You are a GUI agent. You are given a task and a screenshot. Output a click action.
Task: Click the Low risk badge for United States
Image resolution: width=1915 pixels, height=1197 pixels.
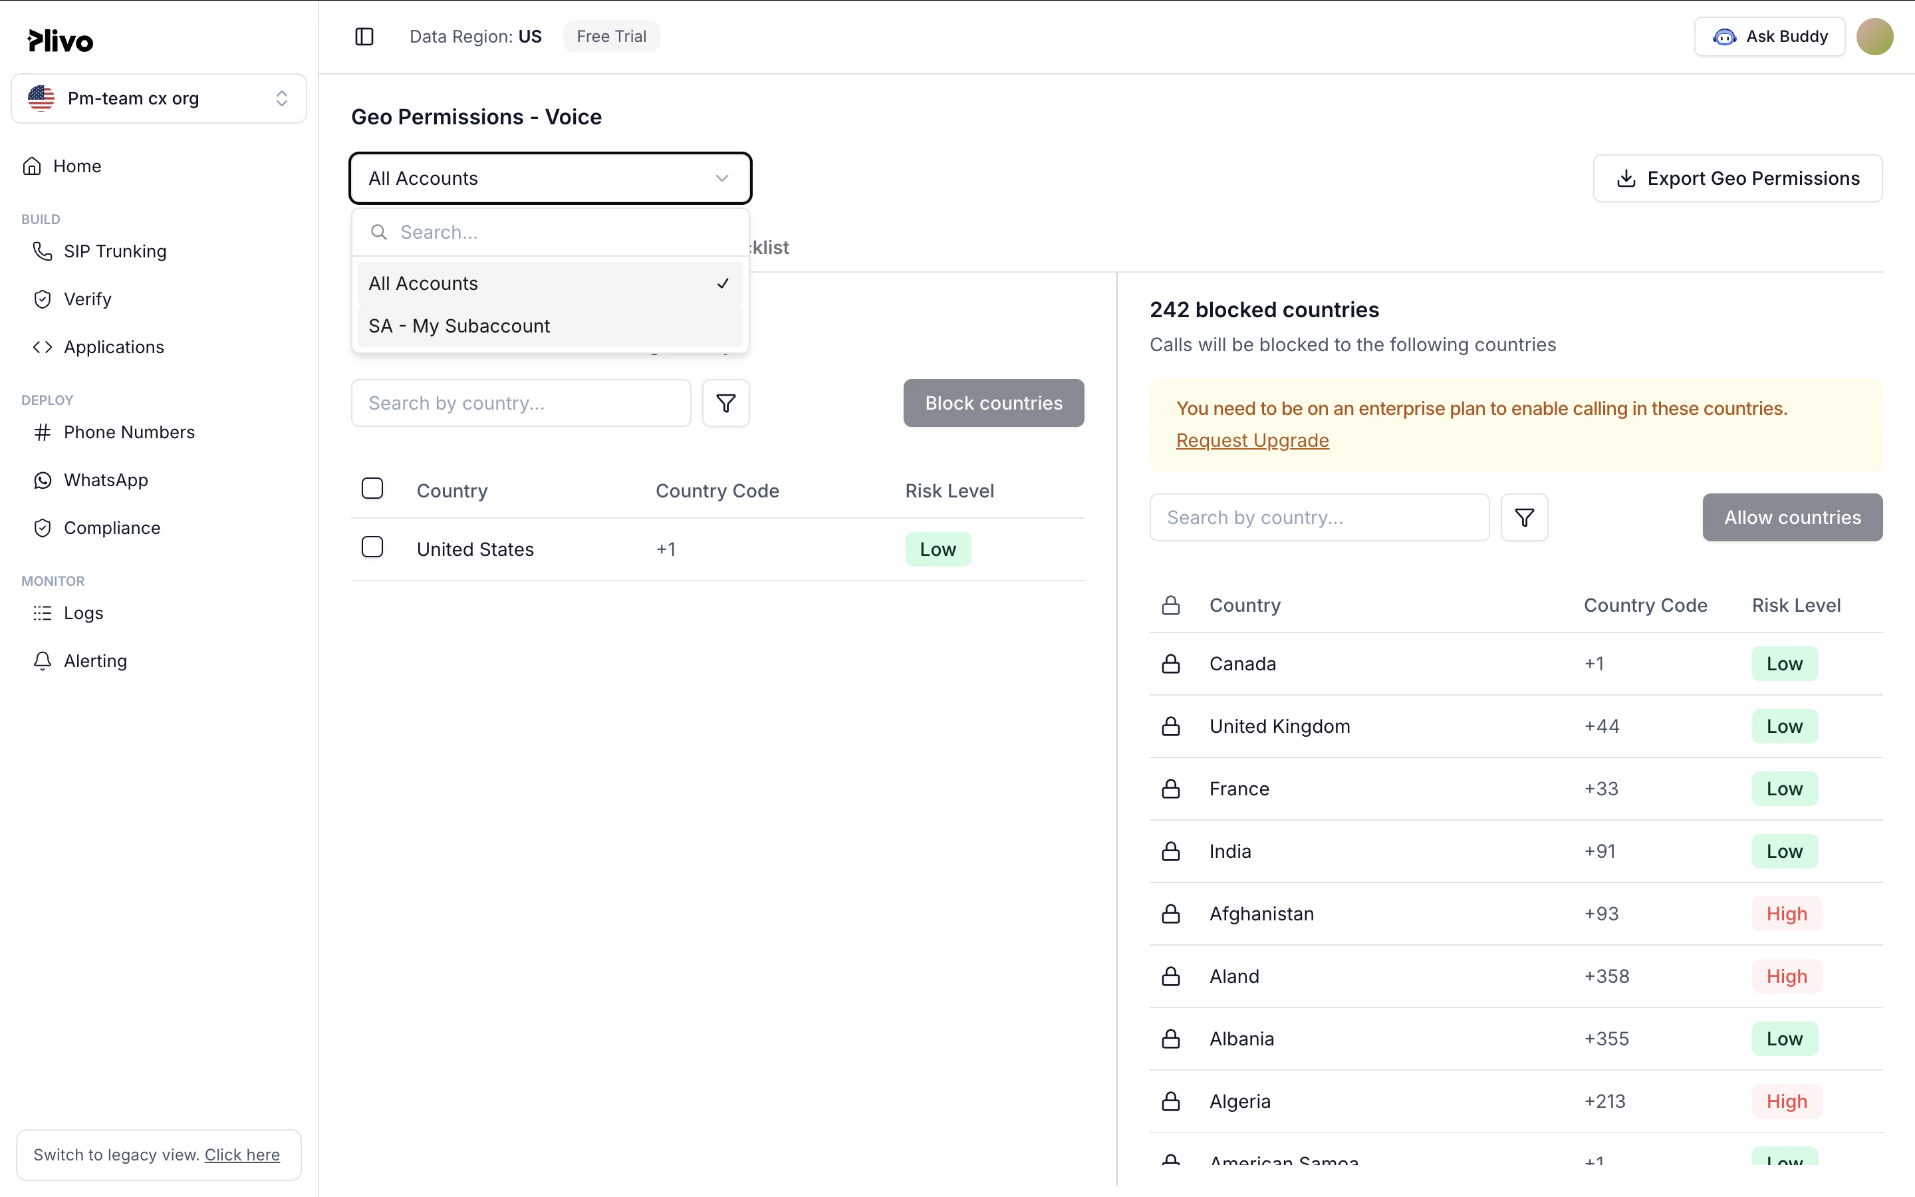click(x=938, y=549)
